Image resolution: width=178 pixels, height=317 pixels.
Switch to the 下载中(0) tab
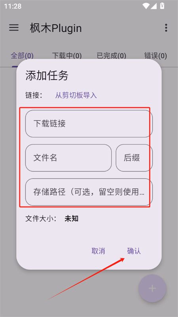(x=67, y=55)
